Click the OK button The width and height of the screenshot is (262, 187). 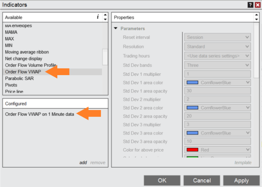[x=162, y=181]
